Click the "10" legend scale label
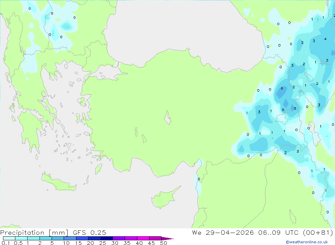The width and height of the screenshot is (335, 245). coord(66,243)
